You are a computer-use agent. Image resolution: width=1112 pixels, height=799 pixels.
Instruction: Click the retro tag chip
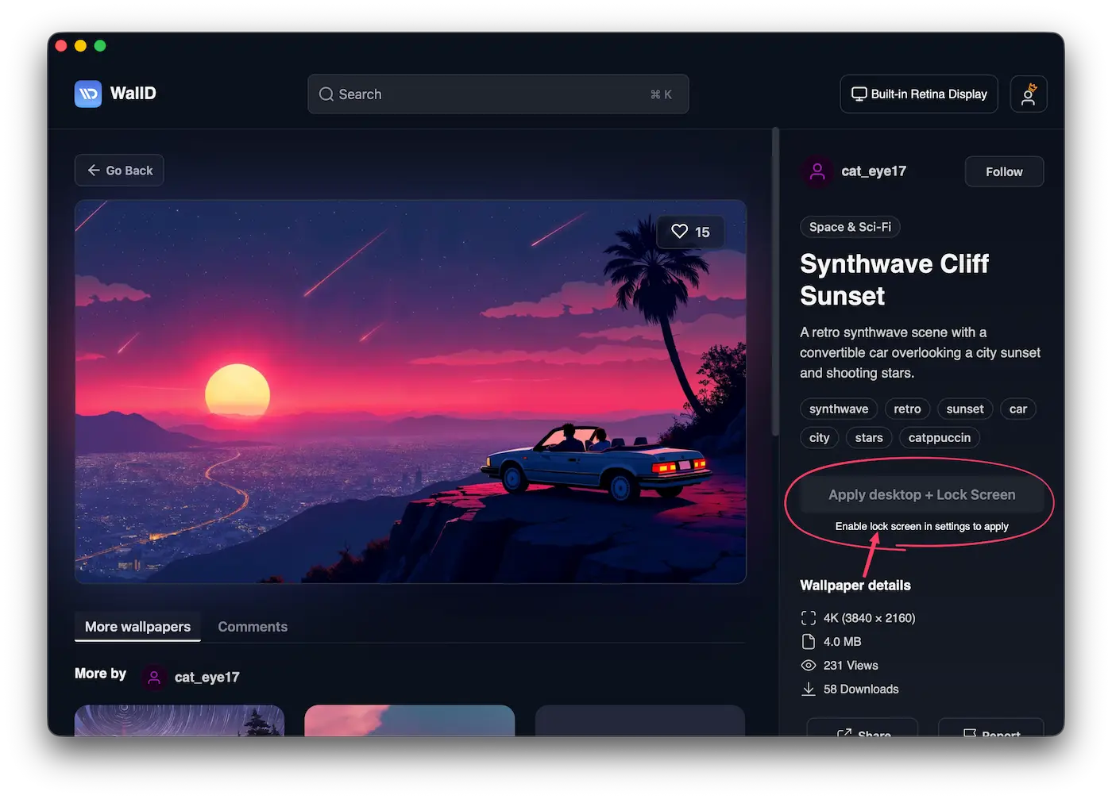pos(906,409)
